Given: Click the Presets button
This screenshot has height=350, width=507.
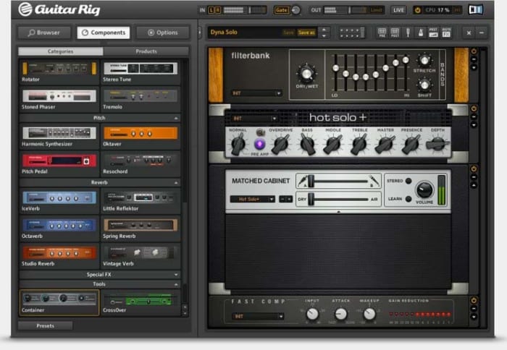Looking at the screenshot, I should [x=45, y=325].
